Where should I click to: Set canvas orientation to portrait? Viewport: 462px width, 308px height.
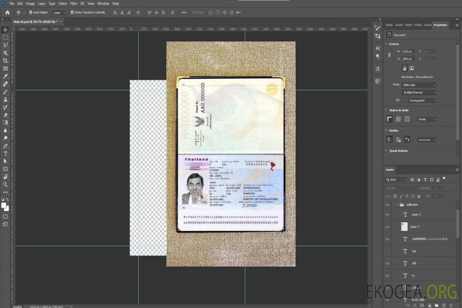[405, 68]
